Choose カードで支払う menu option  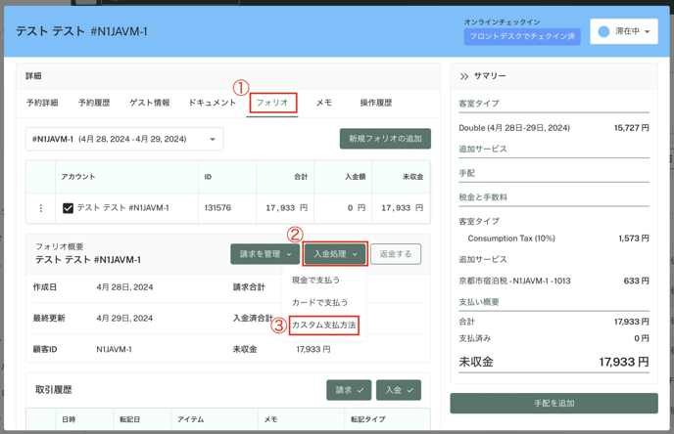pos(319,302)
